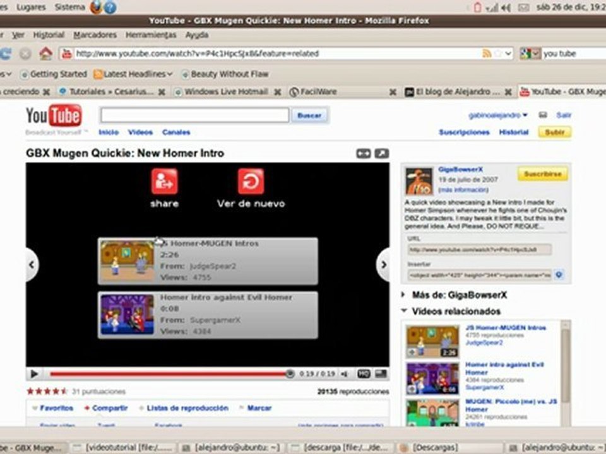Open the Canales link
This screenshot has height=454, width=606.
176,132
